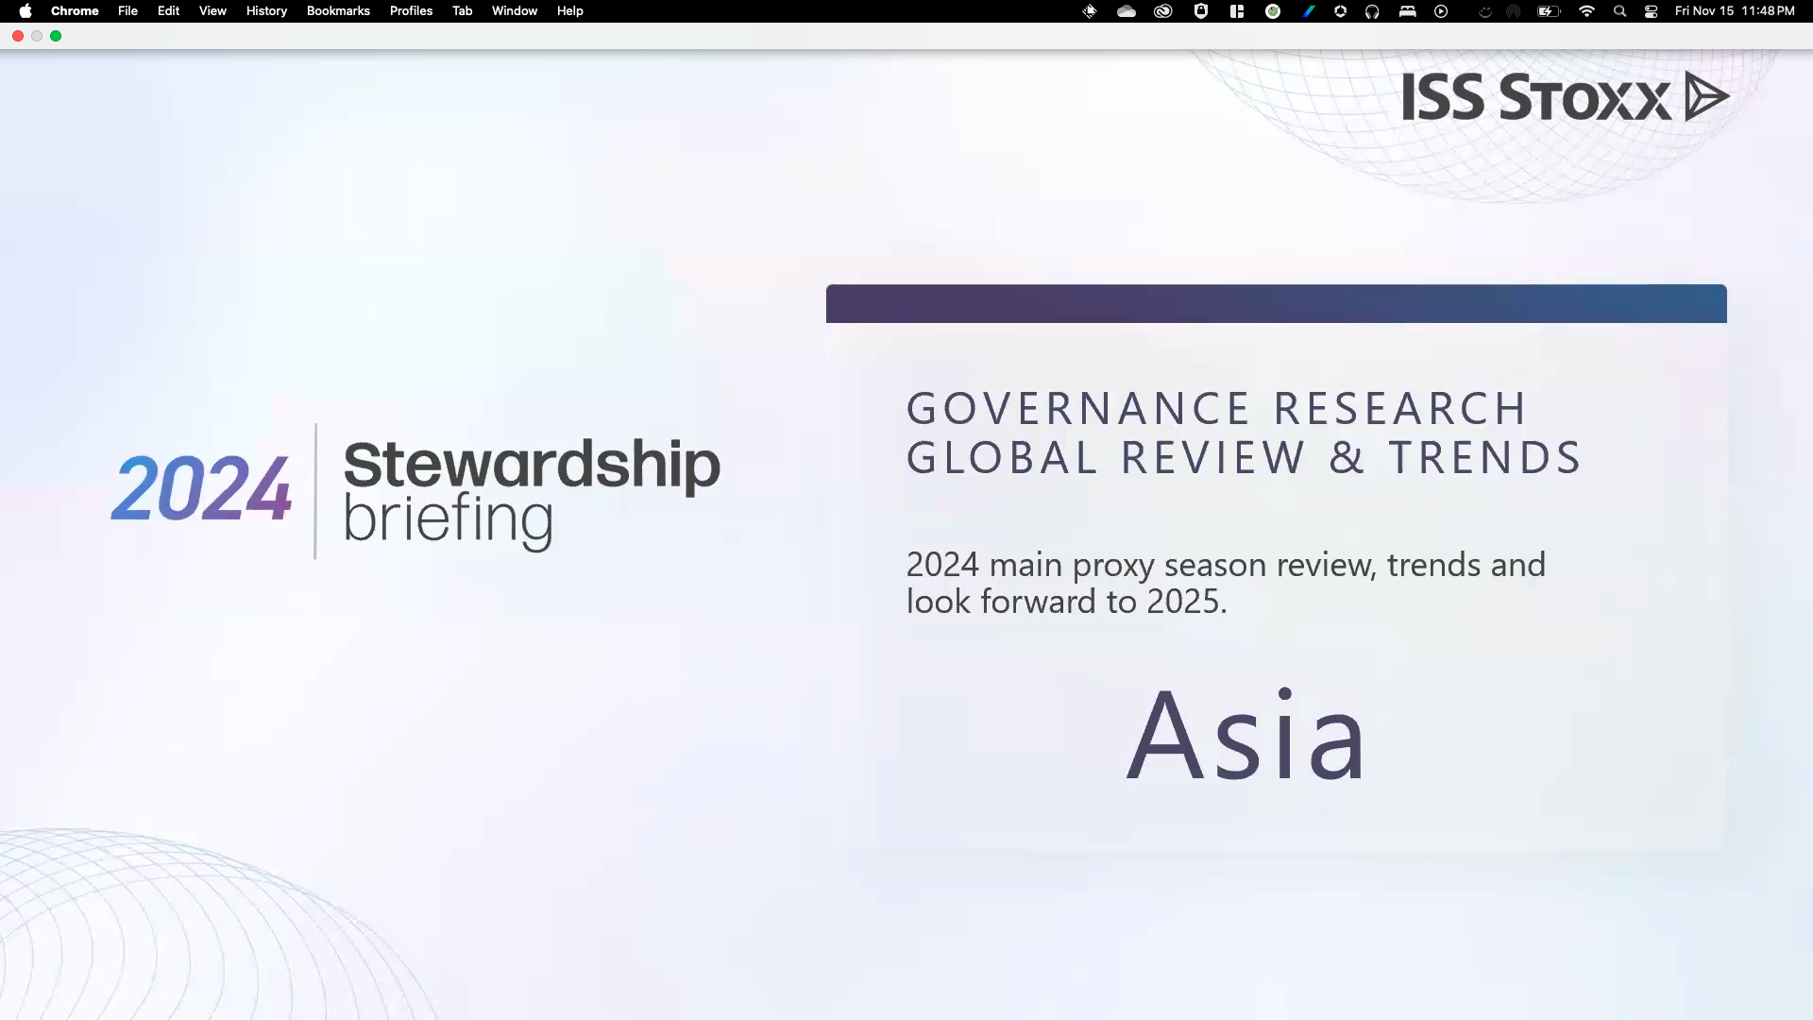
Task: Open Control Center in the menu bar
Action: (1652, 11)
